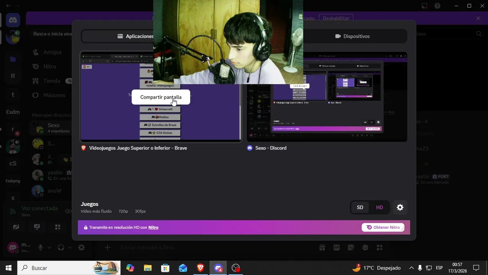Expand headphone output options arrow
488x275 pixels.
[x=70, y=247]
